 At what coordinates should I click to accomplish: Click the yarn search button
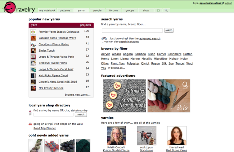[169, 30]
